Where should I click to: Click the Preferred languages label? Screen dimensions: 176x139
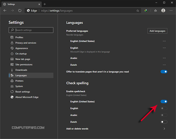(77, 31)
